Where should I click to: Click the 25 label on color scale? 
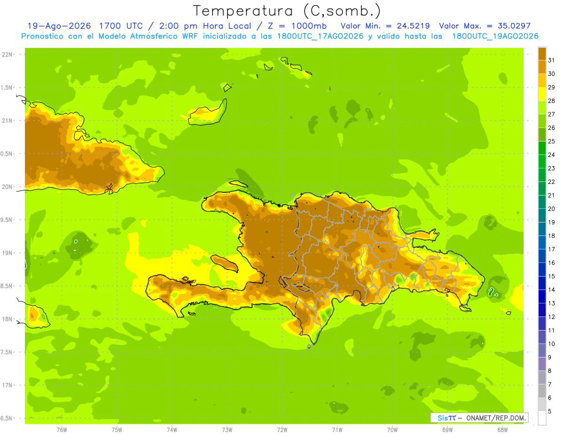coord(551,141)
